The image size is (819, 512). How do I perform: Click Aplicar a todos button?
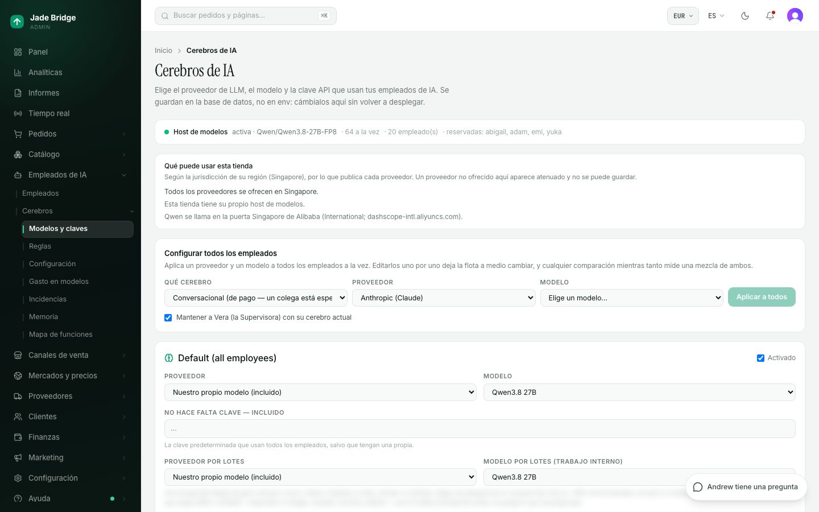click(762, 297)
